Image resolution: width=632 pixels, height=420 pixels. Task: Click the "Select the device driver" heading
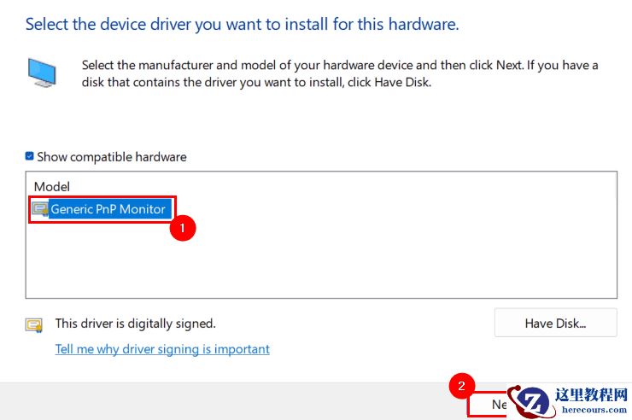[x=242, y=24]
